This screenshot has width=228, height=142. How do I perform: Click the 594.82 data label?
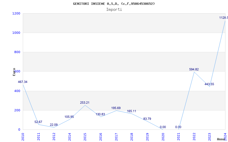(194, 69)
